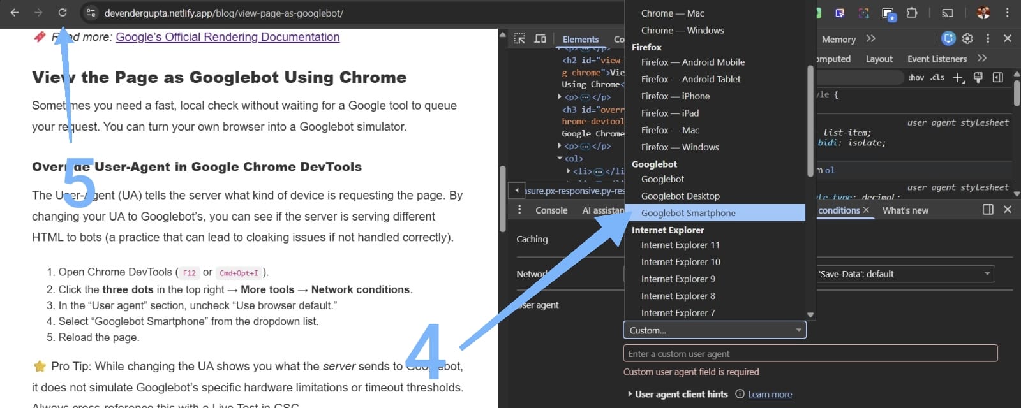Open the Custom... user agent dropdown
Screen dimensions: 1021x408
[x=715, y=330]
